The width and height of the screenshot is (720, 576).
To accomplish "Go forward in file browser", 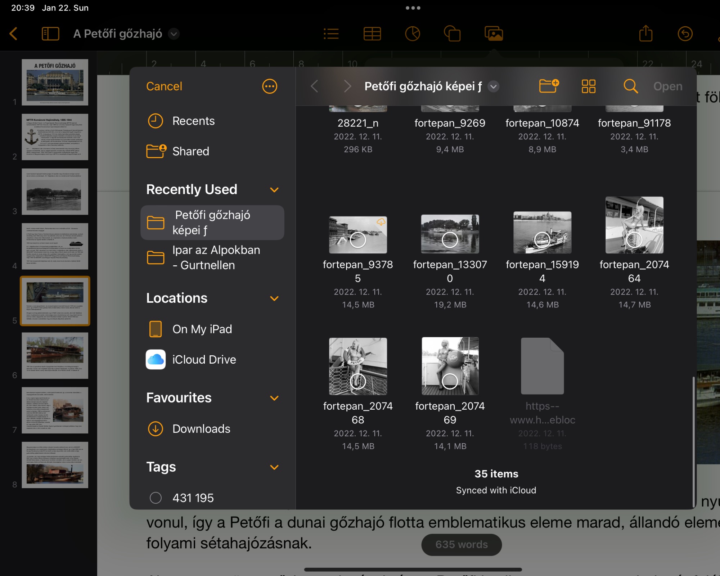I will (x=347, y=86).
